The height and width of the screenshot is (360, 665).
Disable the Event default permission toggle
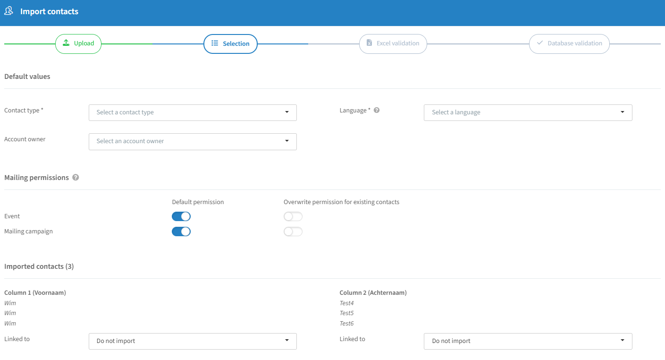pos(181,216)
